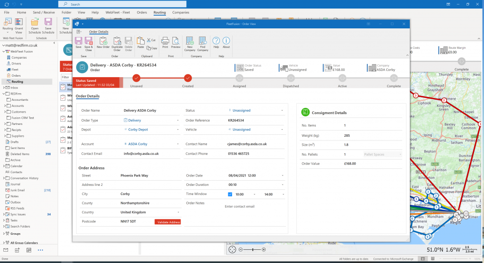
Task: Click the Paste clipboard icon
Action: pos(140,42)
